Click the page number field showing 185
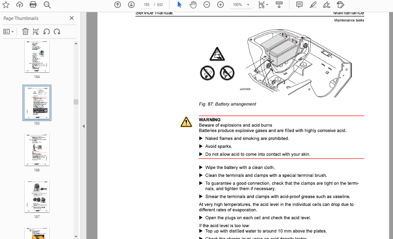 pyautogui.click(x=147, y=5)
